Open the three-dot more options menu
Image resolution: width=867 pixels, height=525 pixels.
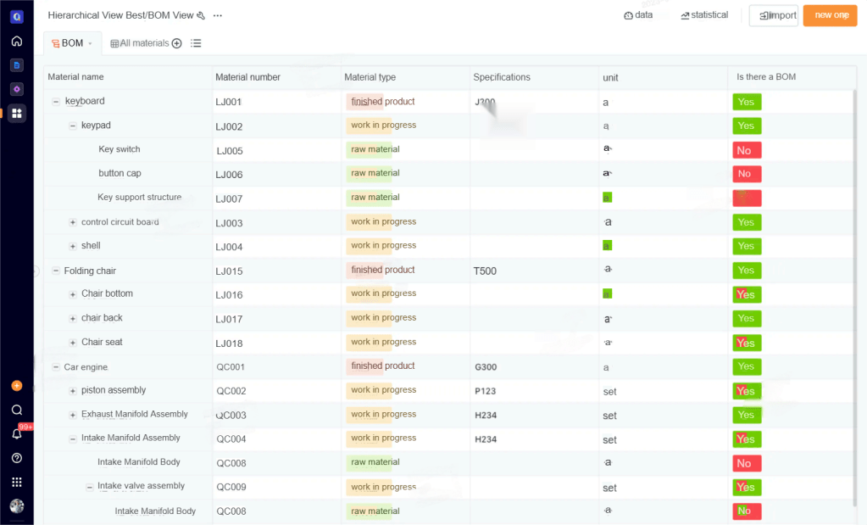click(x=218, y=15)
